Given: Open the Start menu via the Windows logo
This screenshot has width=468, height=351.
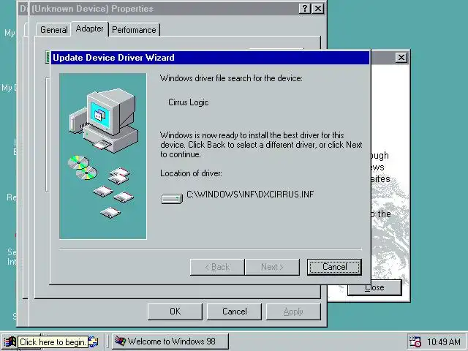Looking at the screenshot, I should [10, 341].
